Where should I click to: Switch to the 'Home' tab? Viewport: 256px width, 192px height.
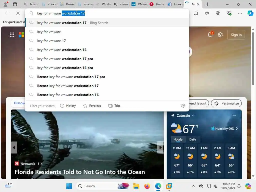(x=157, y=4)
